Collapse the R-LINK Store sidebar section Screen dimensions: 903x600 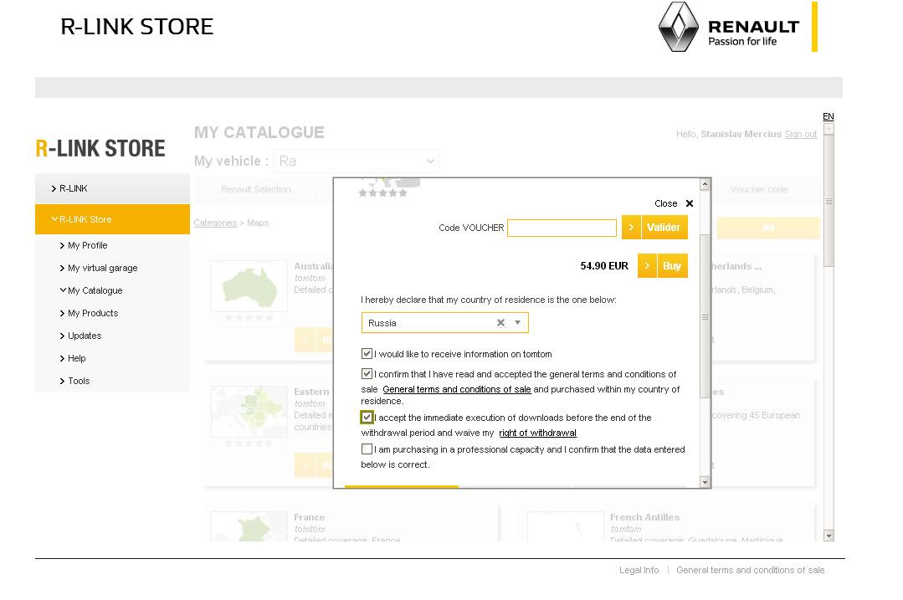[112, 219]
